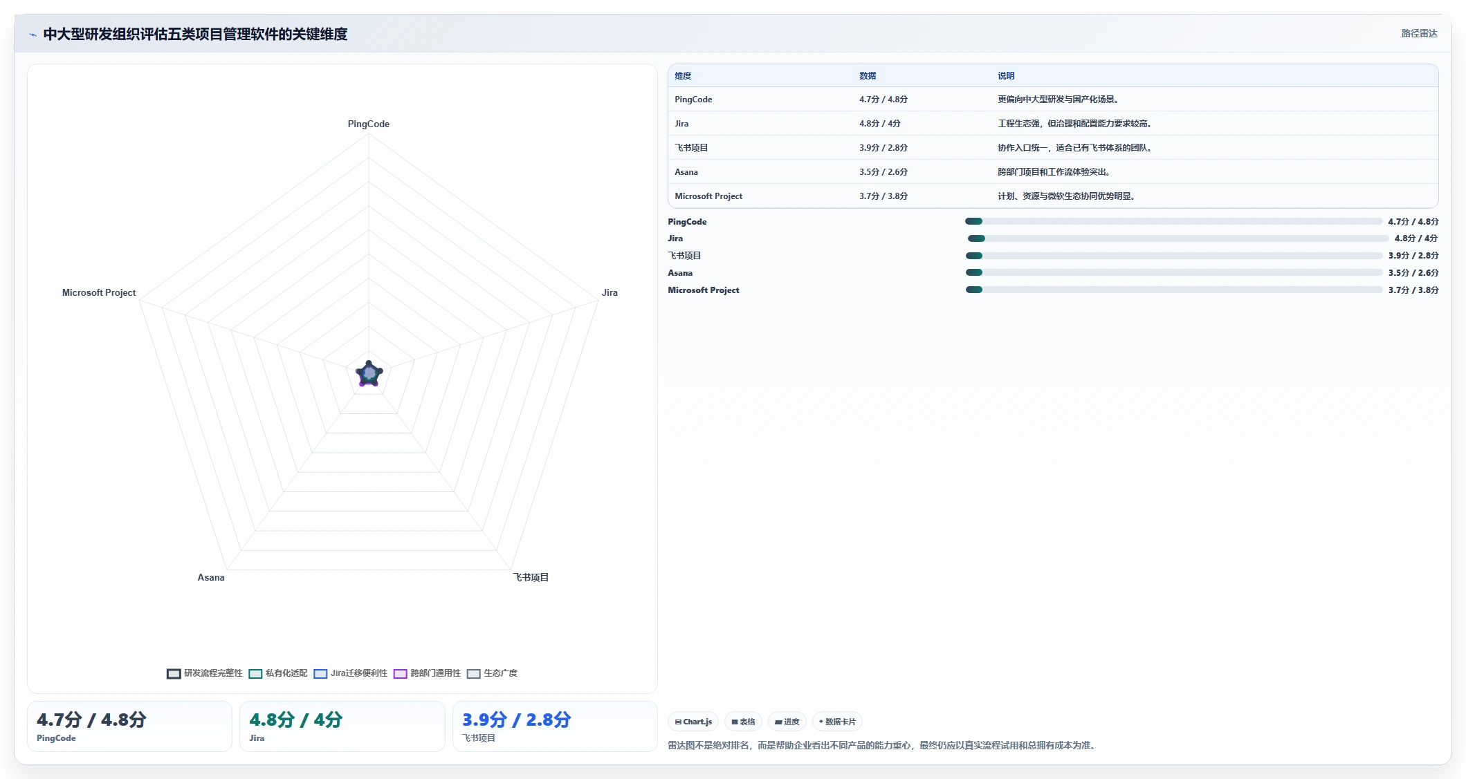This screenshot has height=779, width=1466.
Task: Click description 跨部门项目和工作流体验突出
Action: [1055, 172]
